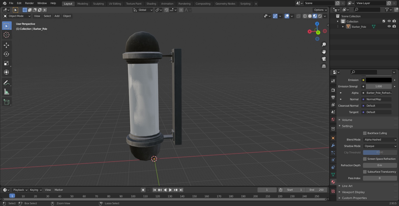The image size is (399, 206).
Task: Select the Add Cube tool
Action: 6,102
